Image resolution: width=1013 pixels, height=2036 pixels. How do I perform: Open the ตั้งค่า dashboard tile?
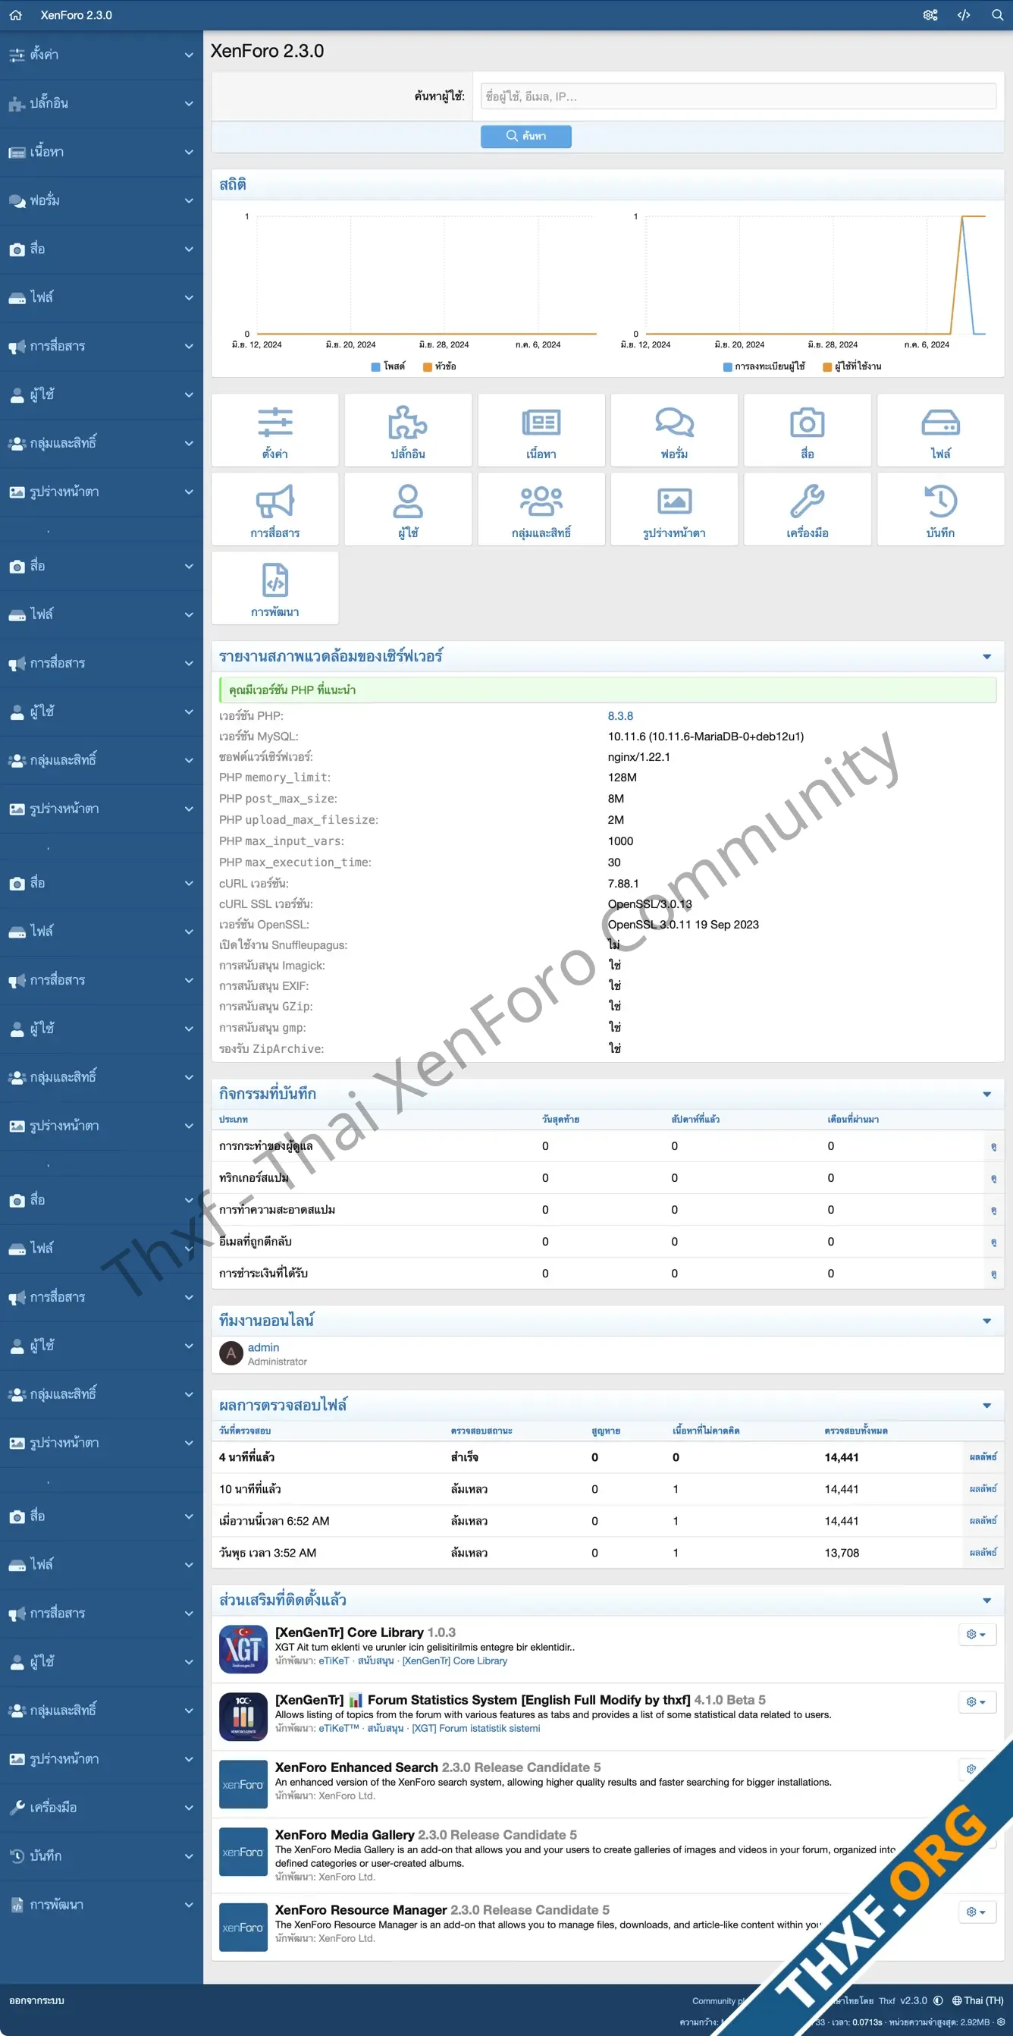[x=275, y=431]
